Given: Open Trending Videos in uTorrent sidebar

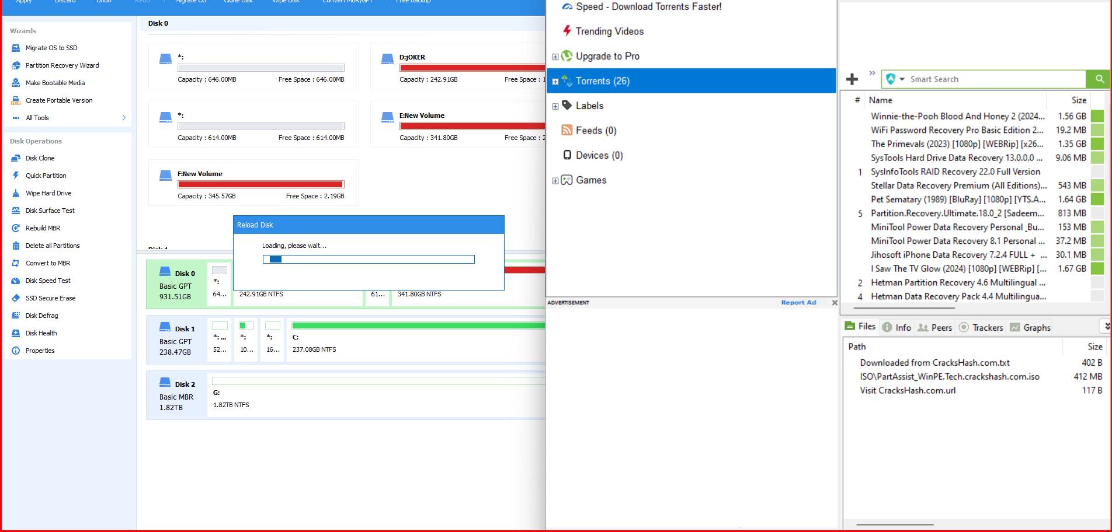Looking at the screenshot, I should click(603, 32).
